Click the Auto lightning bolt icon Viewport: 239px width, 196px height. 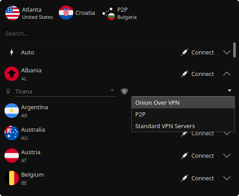pos(12,52)
